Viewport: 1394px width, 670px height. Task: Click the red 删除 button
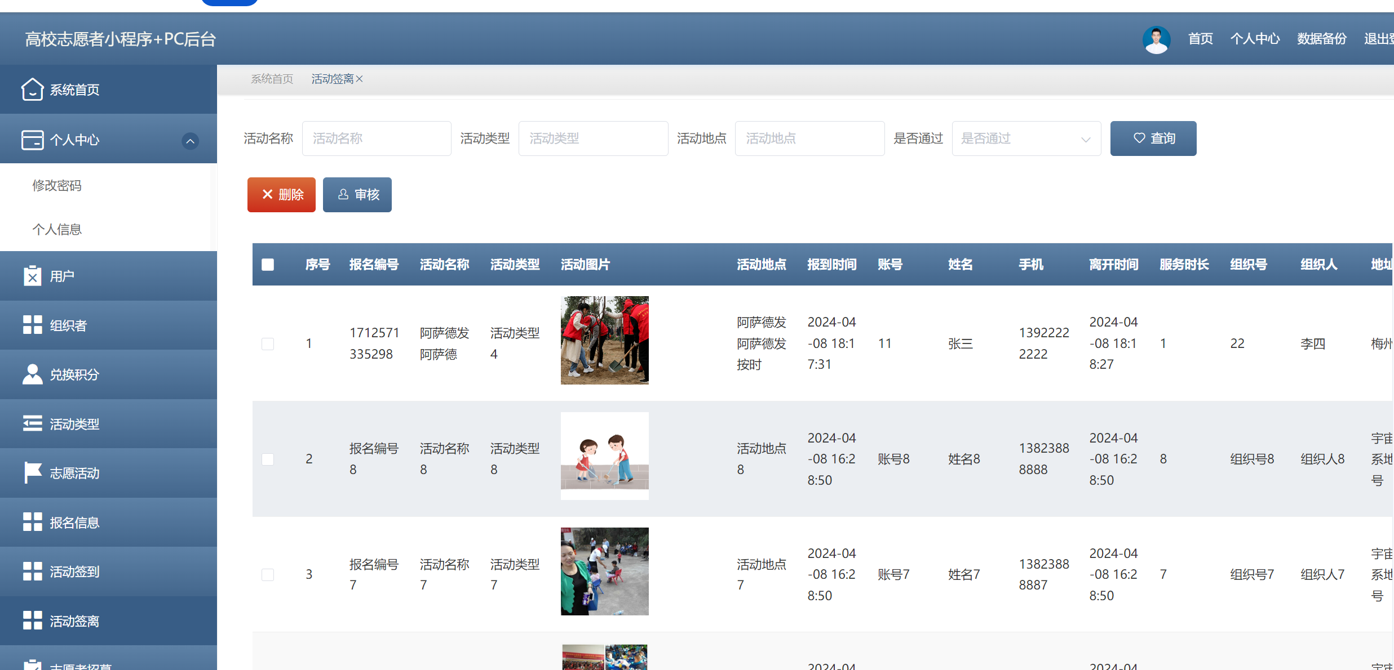281,195
